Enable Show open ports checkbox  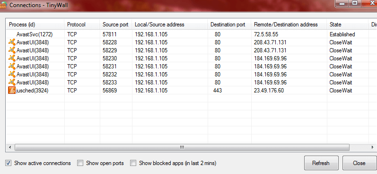point(80,163)
